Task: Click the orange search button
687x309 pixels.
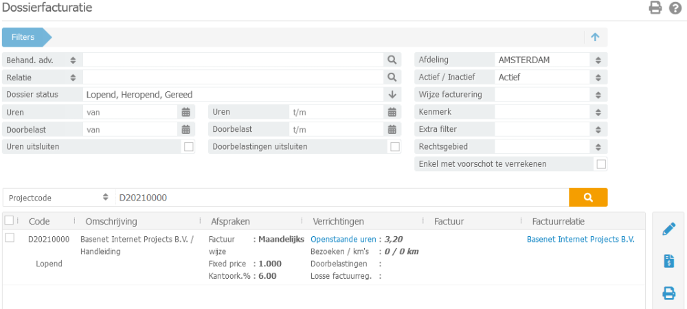Action: [x=588, y=197]
